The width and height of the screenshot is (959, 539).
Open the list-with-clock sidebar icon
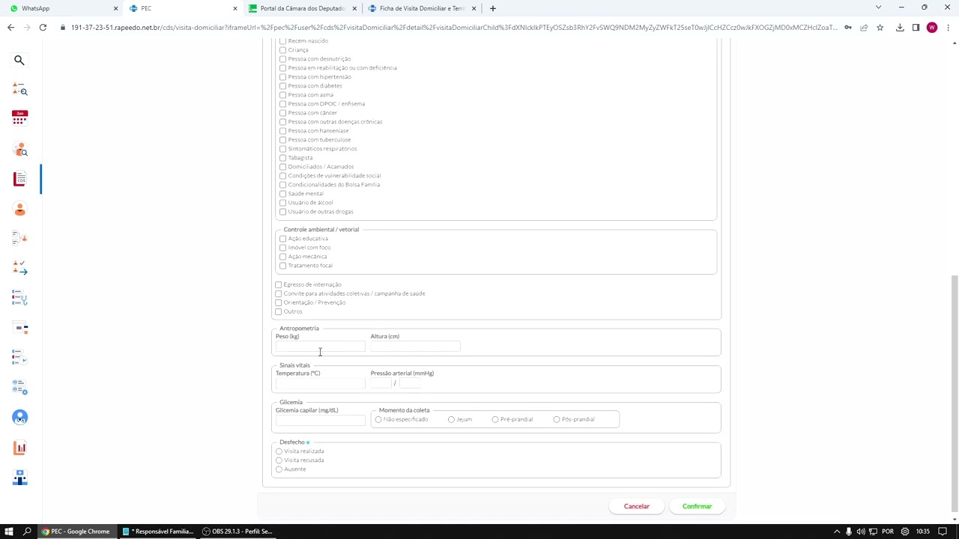(19, 358)
